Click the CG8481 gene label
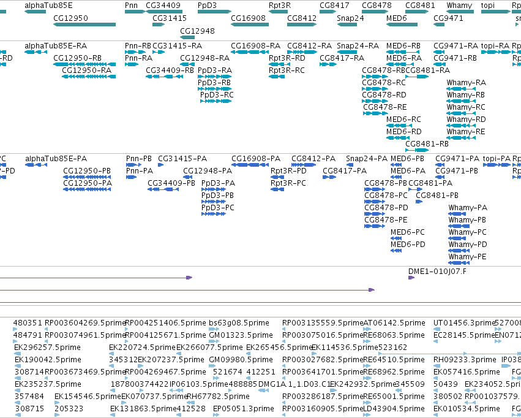 click(420, 6)
